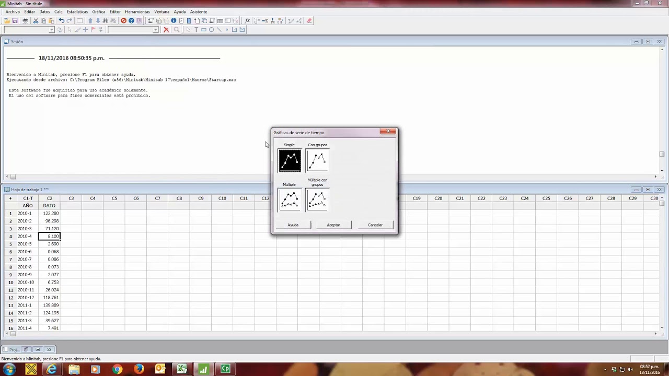The height and width of the screenshot is (376, 669).
Task: Click the Session window horizontal scrollbar left arrow
Action: tap(7, 177)
